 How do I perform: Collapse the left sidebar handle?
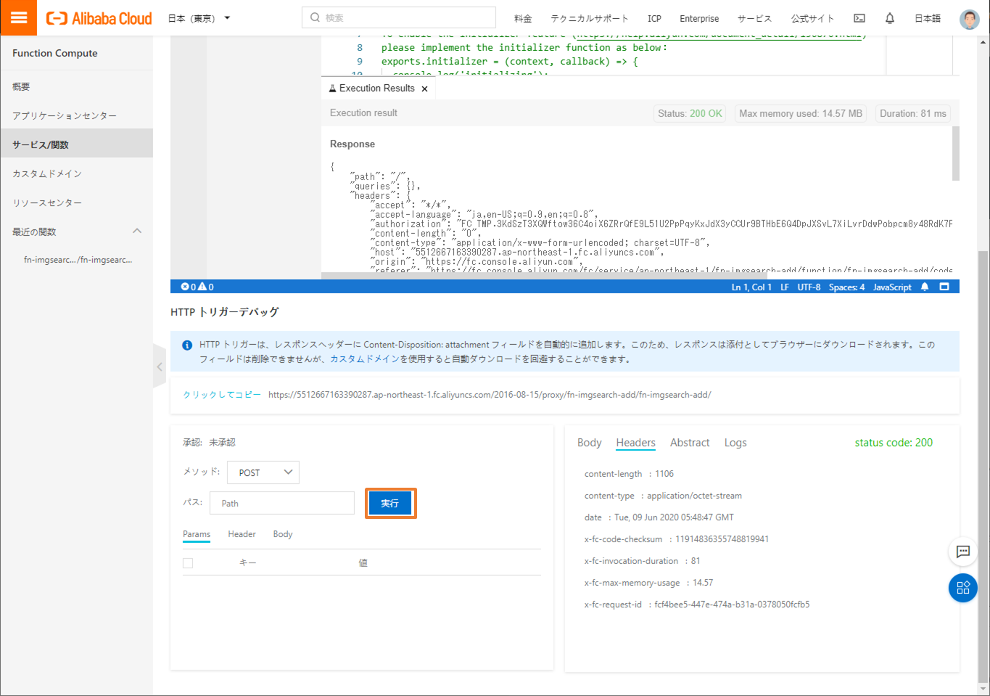[x=160, y=367]
